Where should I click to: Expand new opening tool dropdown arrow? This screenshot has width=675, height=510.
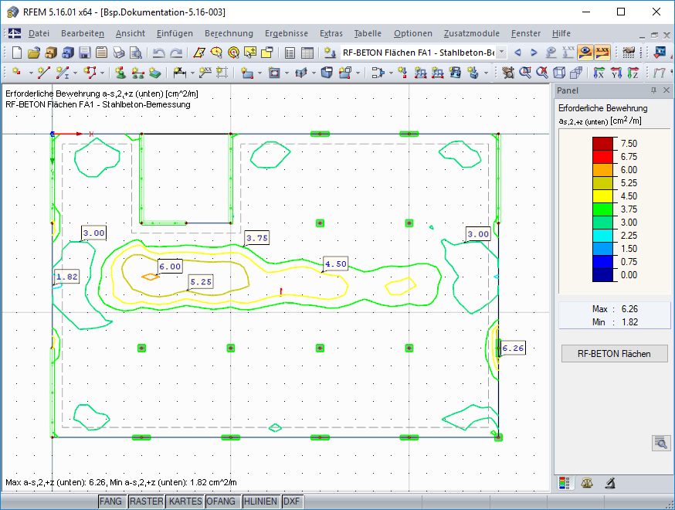click(287, 73)
